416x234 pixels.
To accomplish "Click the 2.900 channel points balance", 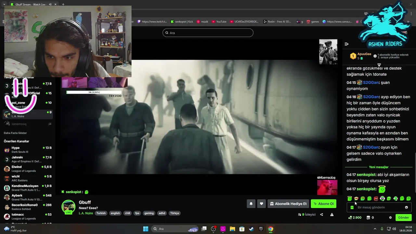I will (x=355, y=217).
